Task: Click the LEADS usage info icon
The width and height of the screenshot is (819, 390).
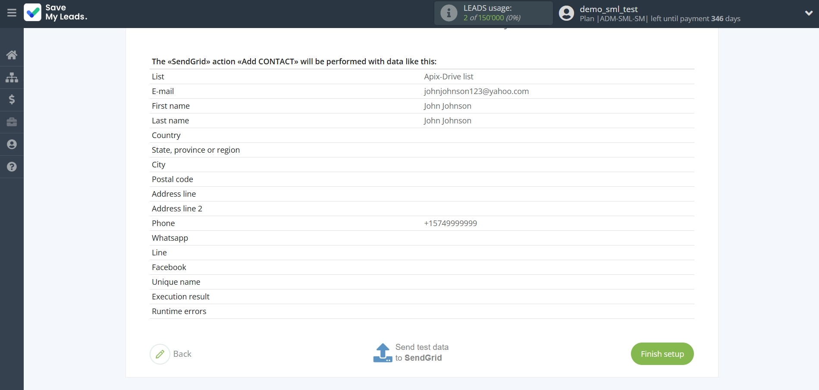Action: point(449,13)
